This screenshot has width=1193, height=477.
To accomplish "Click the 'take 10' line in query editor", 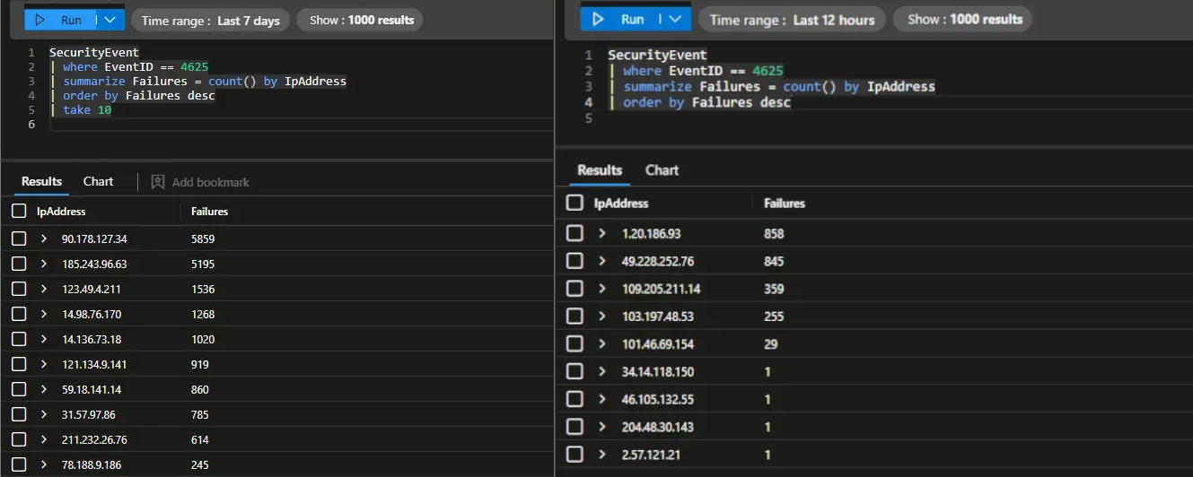I will pos(87,110).
